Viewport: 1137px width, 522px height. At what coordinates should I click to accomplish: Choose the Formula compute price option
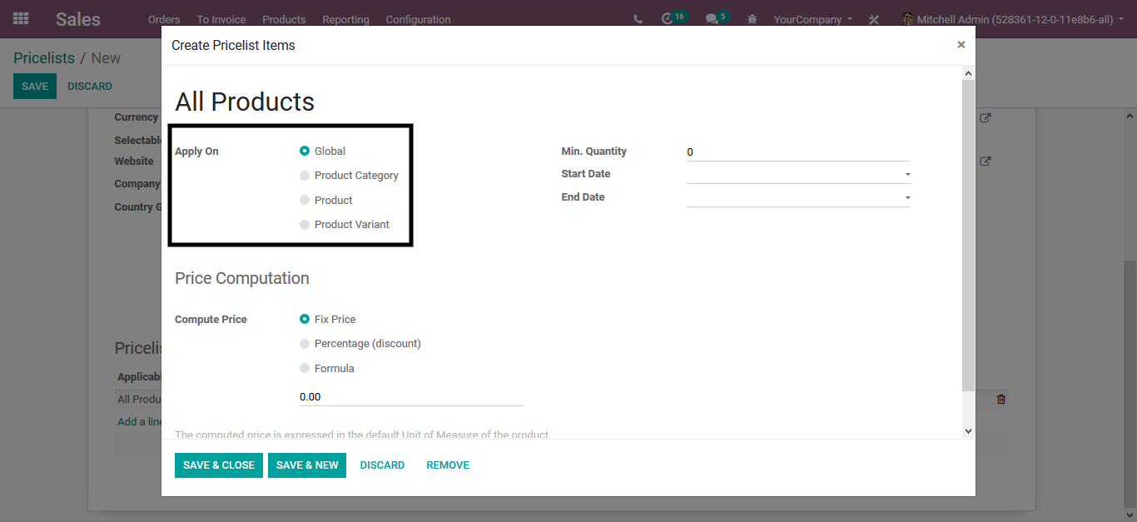[x=305, y=369]
